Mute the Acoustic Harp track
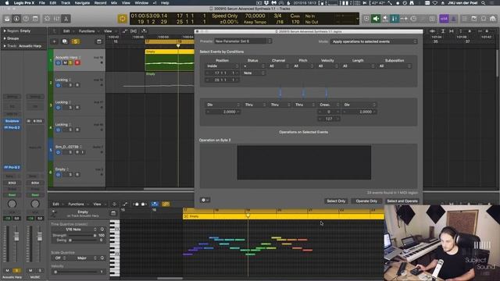The width and height of the screenshot is (500, 281). click(65, 62)
